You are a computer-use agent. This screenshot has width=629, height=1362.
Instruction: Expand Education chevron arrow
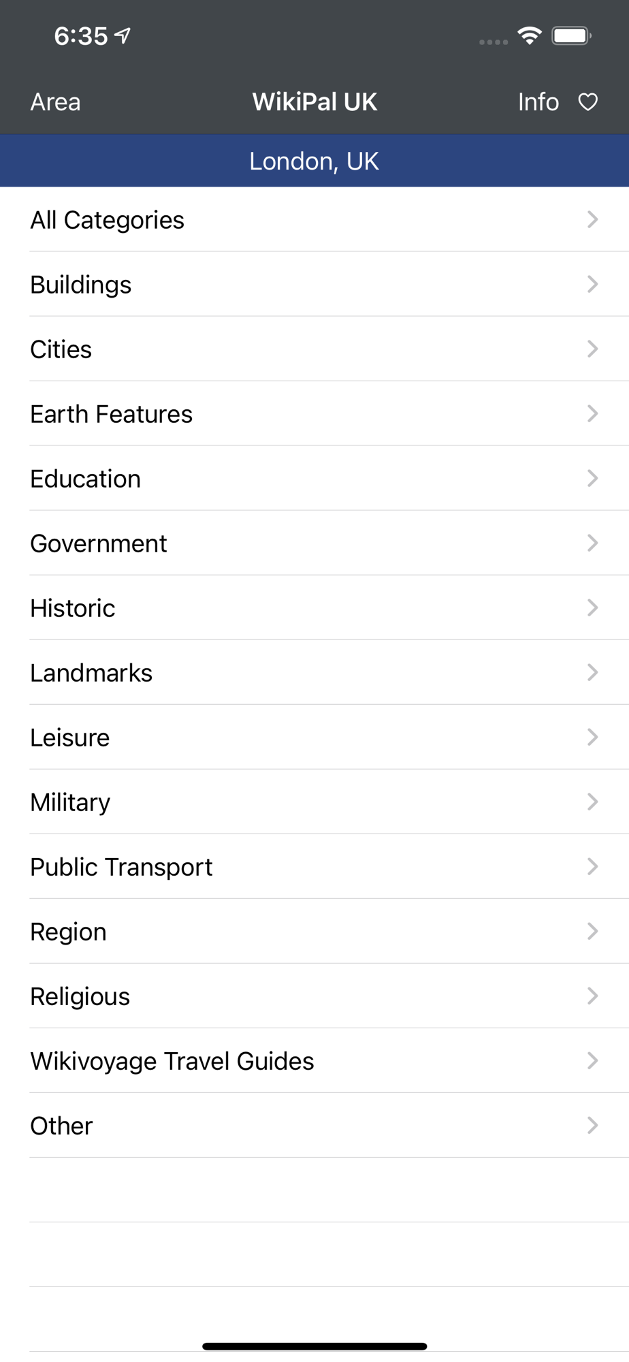click(592, 478)
